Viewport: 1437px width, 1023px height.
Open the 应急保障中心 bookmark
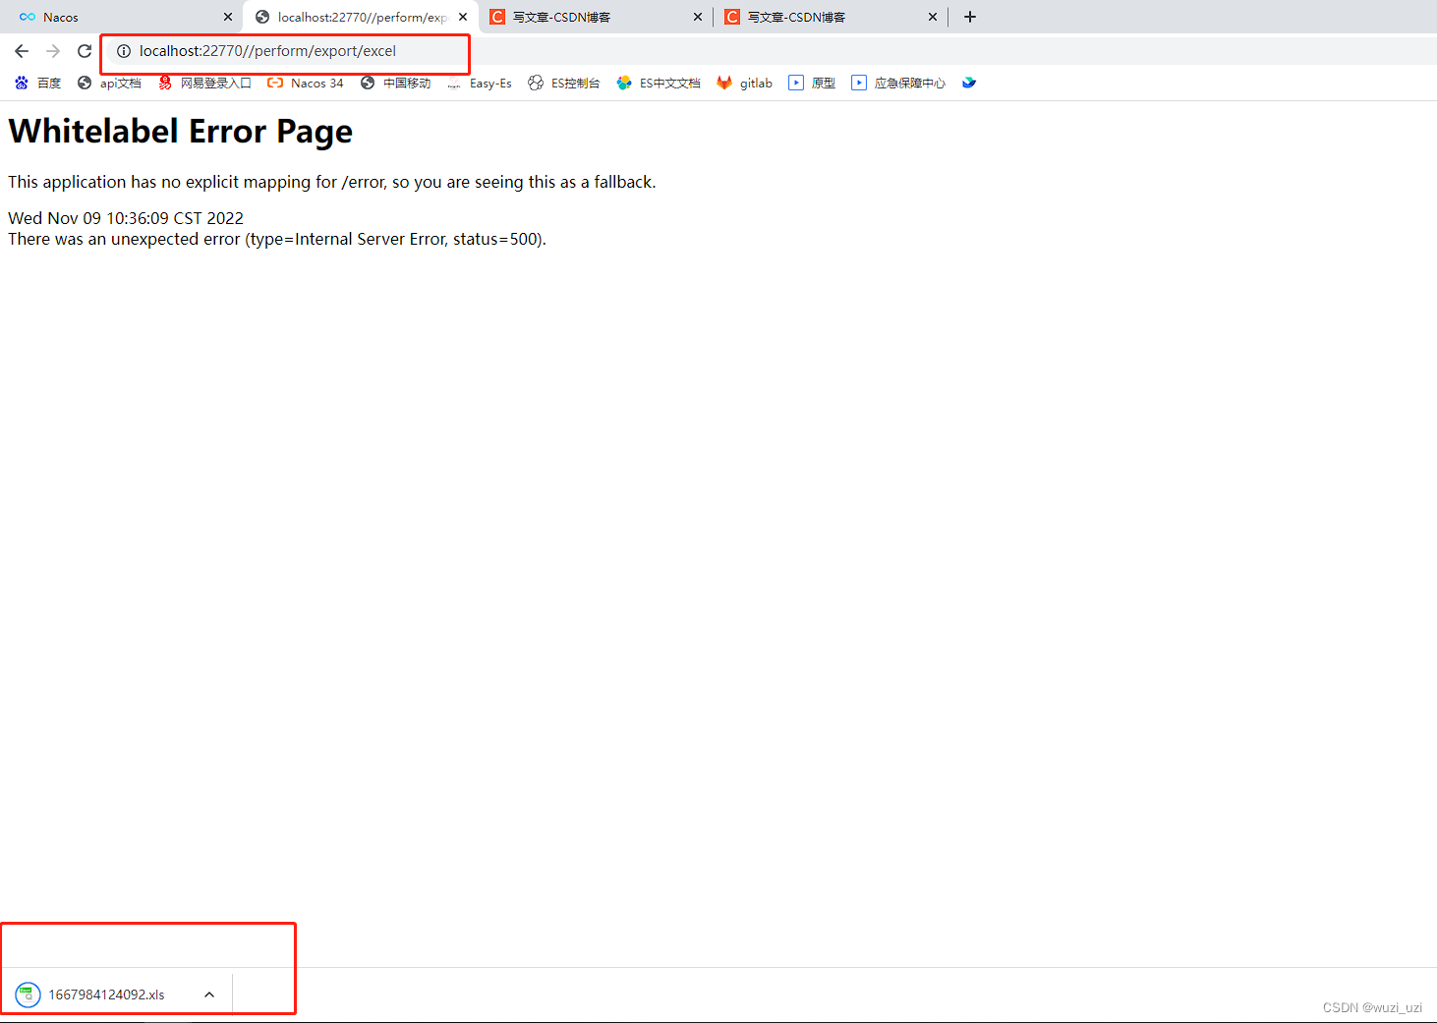[x=898, y=84]
